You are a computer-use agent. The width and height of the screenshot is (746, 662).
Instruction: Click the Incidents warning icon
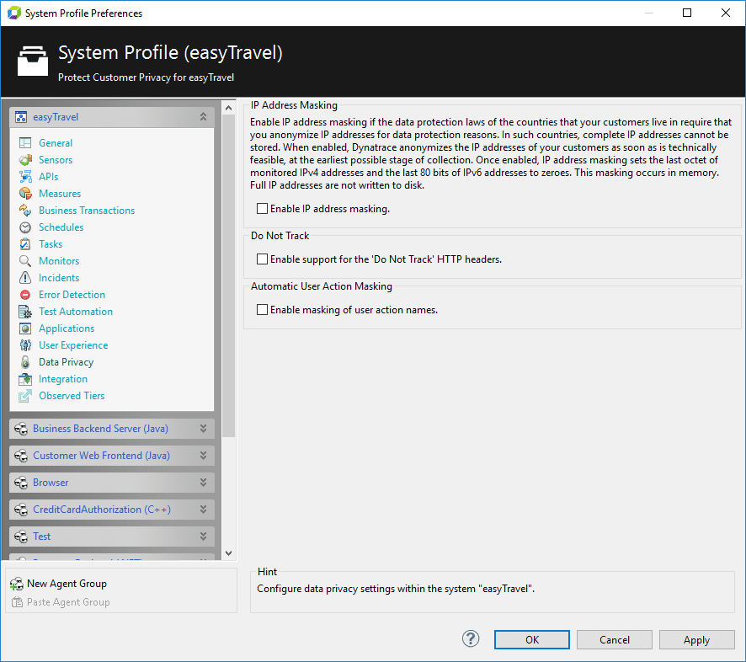tap(25, 277)
